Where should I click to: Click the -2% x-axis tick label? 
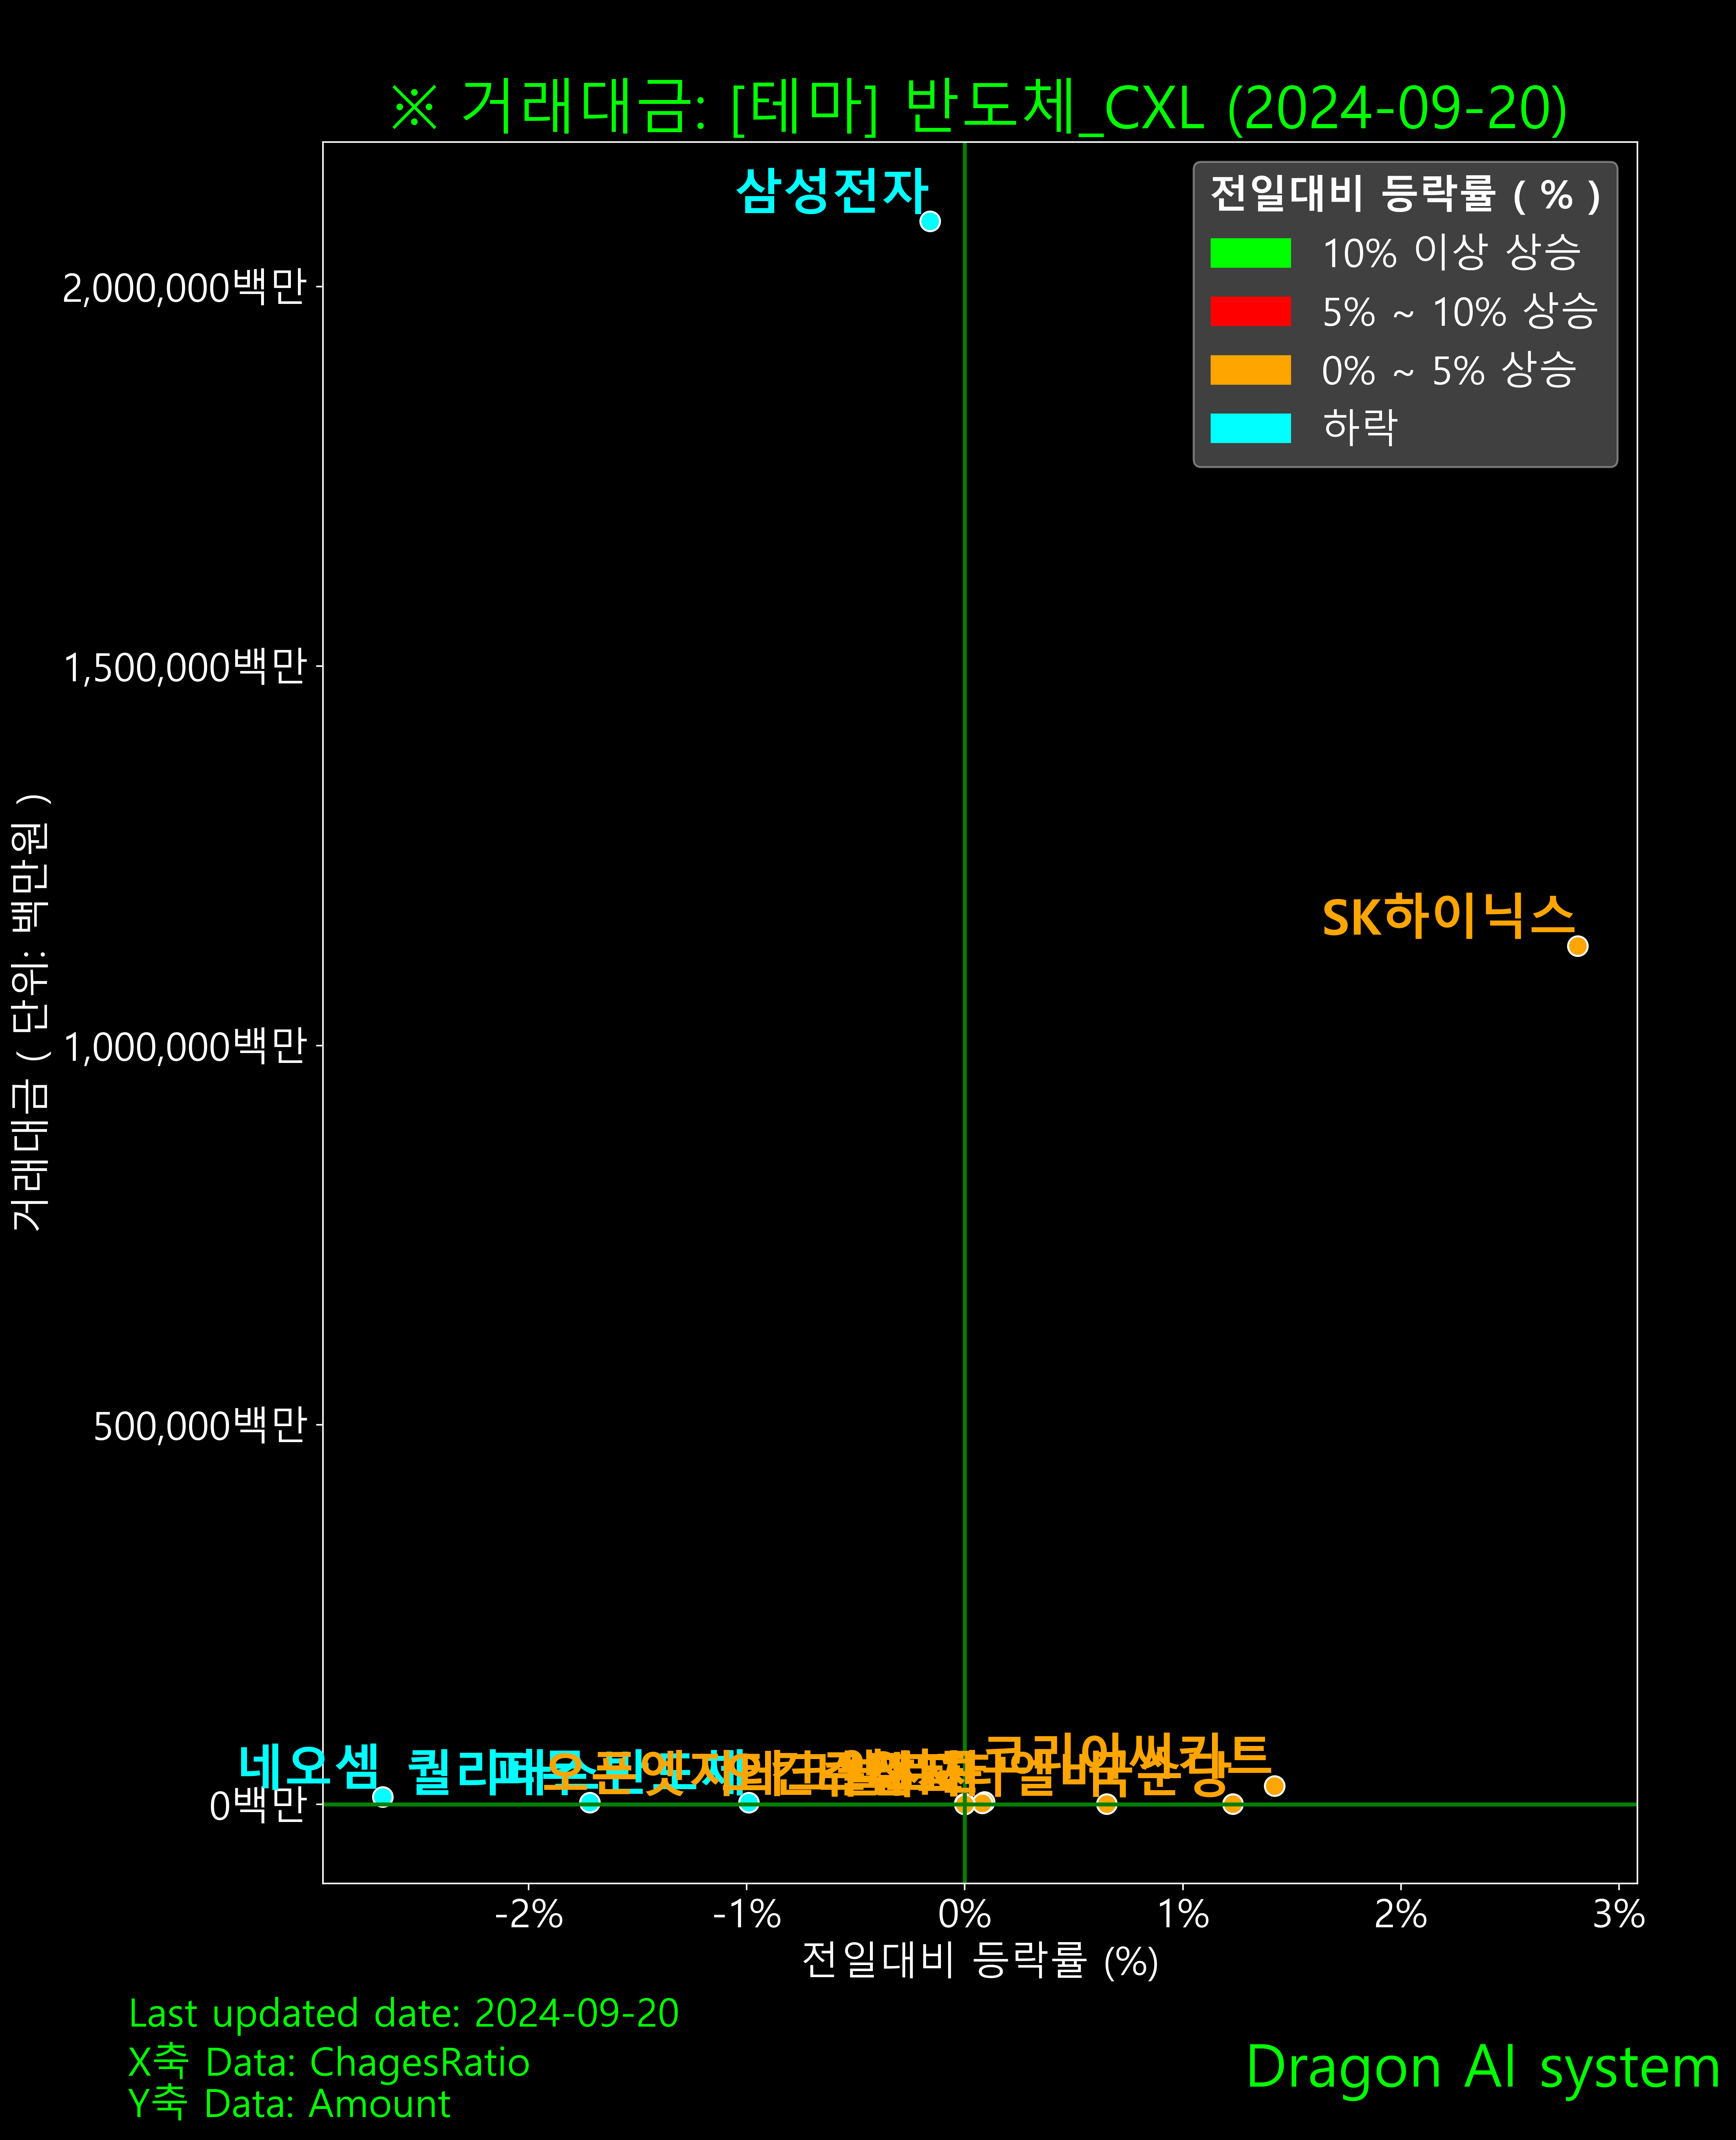[529, 1914]
